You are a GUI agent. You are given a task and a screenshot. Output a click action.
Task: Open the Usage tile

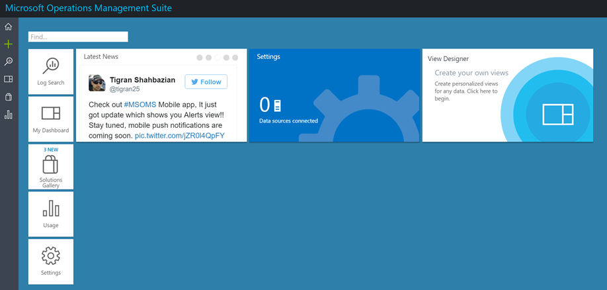51,214
